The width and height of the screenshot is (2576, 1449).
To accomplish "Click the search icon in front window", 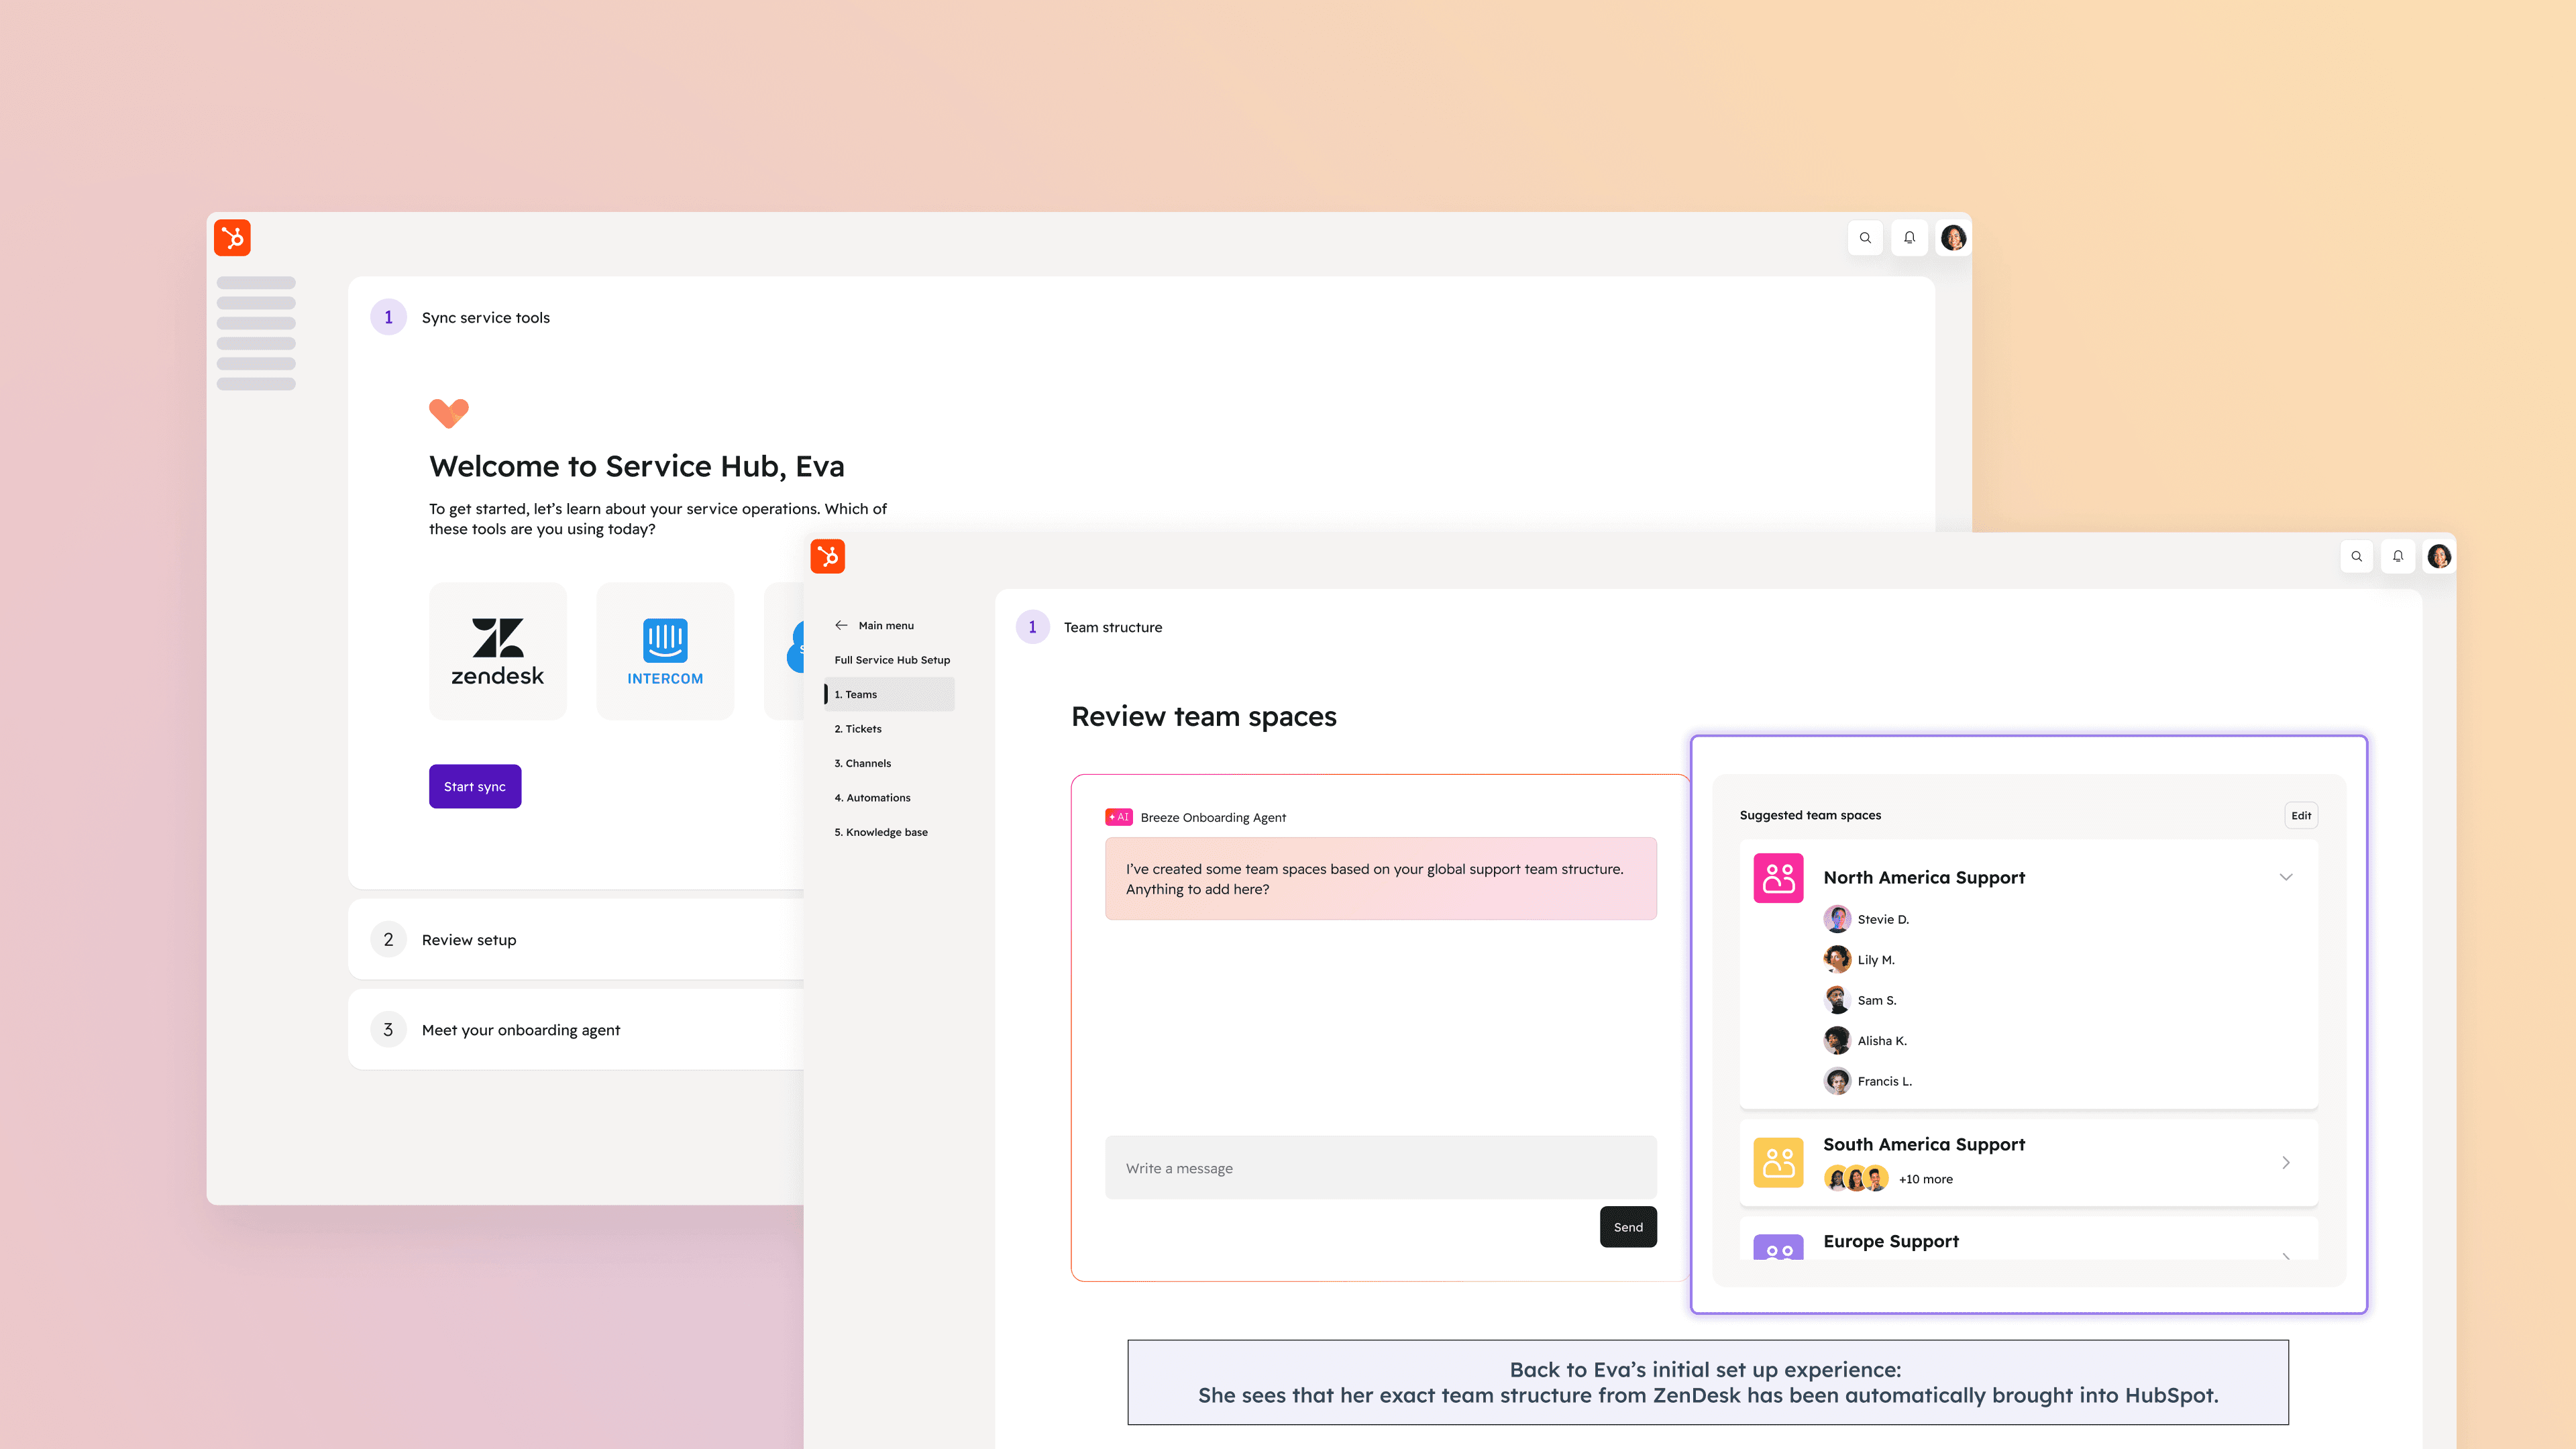I will coord(2356,556).
